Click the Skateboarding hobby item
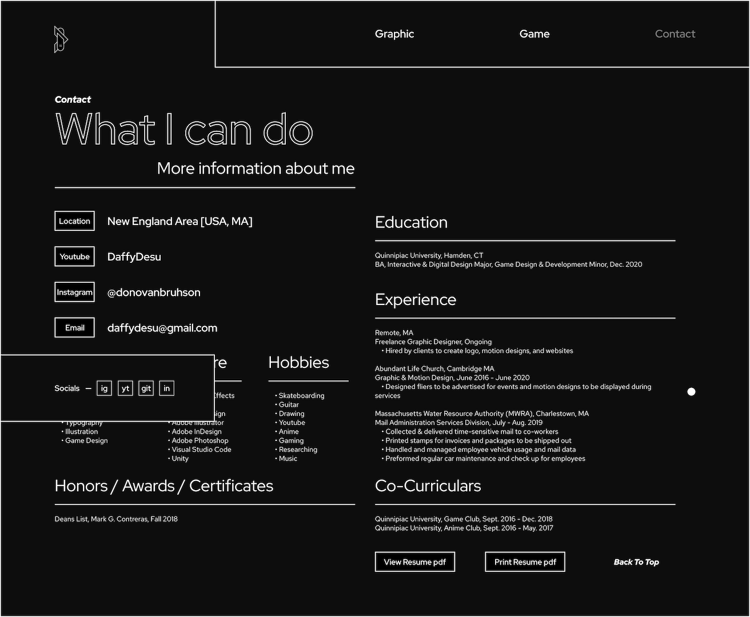Viewport: 750px width, 617px height. pyautogui.click(x=300, y=395)
